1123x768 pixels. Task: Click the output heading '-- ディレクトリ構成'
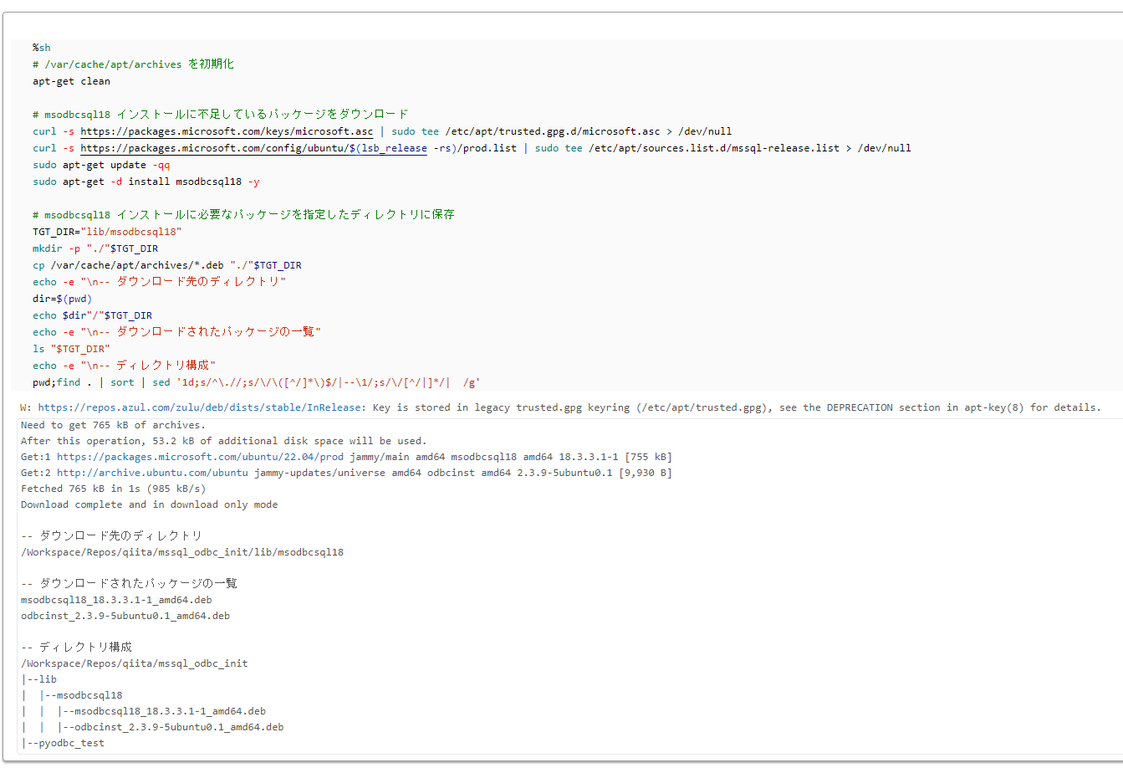[76, 648]
